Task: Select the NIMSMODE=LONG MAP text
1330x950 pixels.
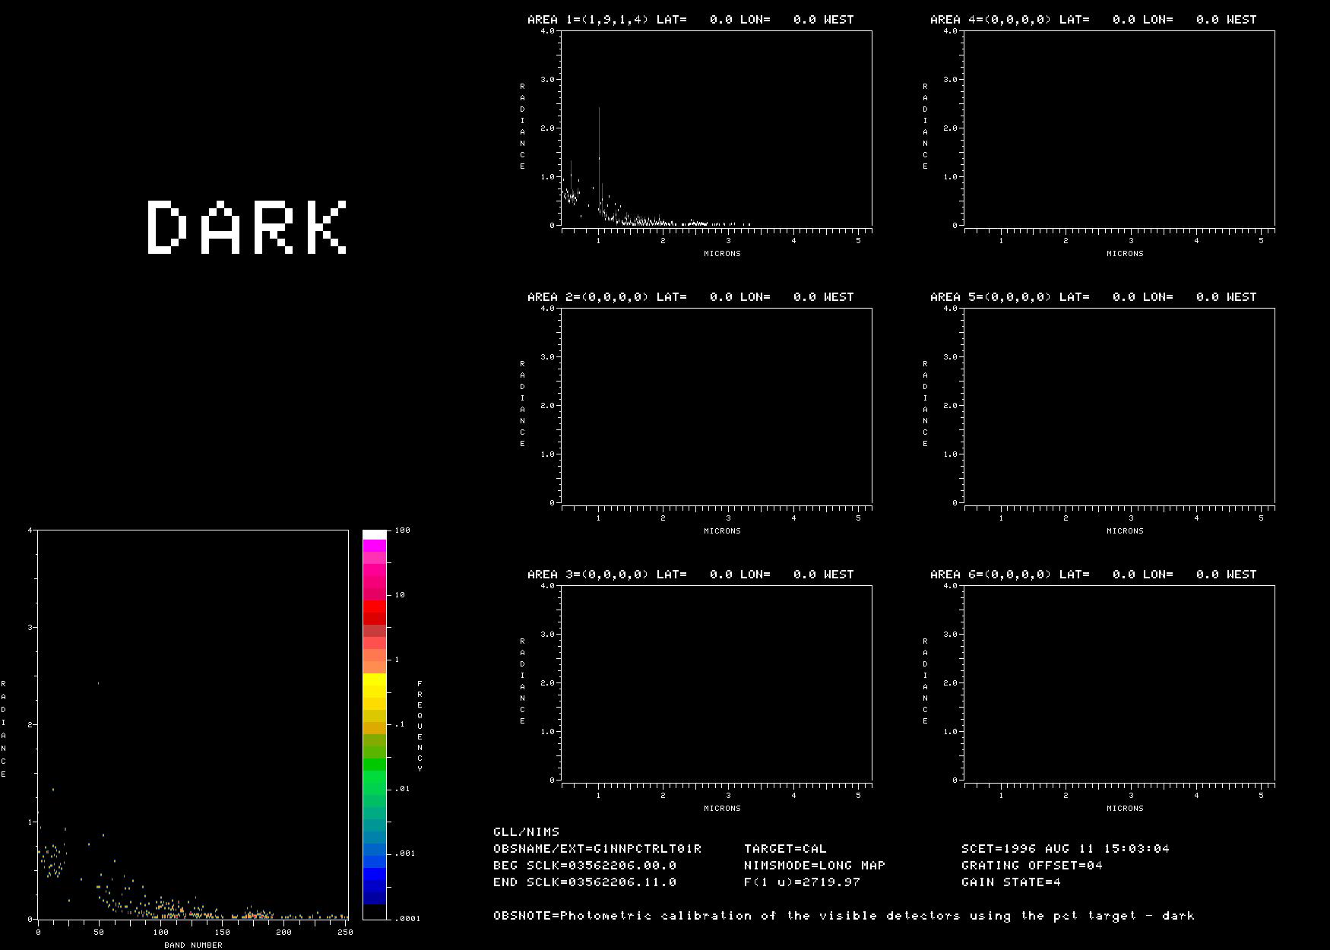Action: (814, 866)
